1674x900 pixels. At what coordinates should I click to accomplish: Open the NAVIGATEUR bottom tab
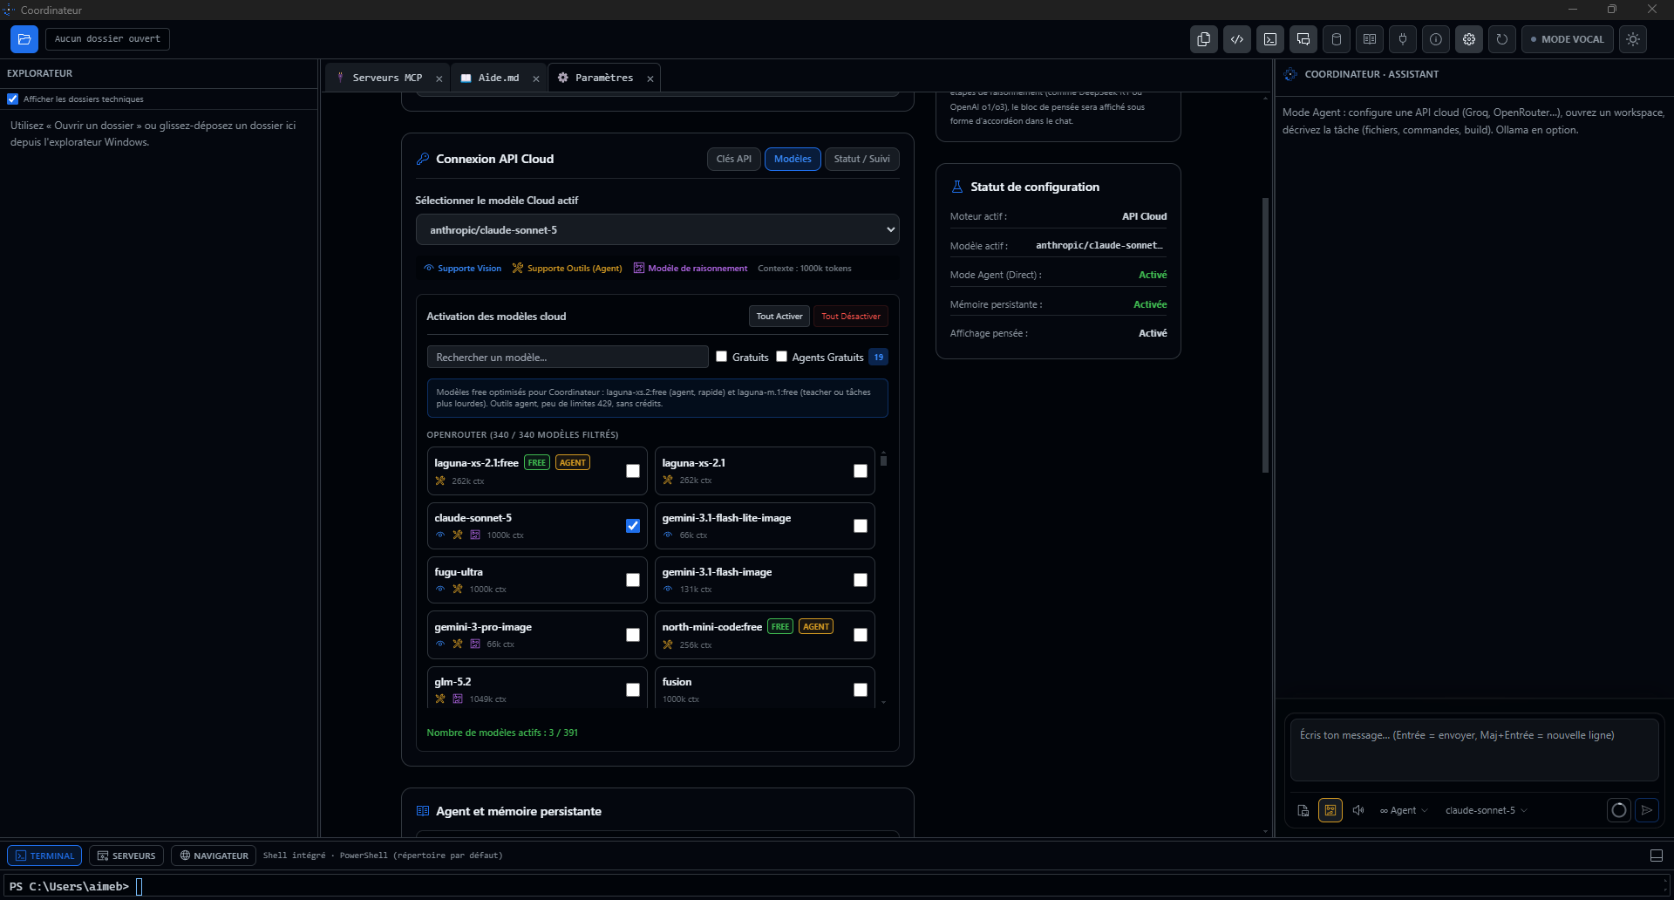[x=214, y=856]
